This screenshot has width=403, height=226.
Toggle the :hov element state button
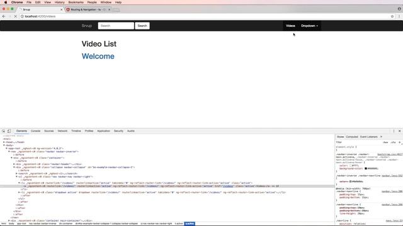click(385, 143)
